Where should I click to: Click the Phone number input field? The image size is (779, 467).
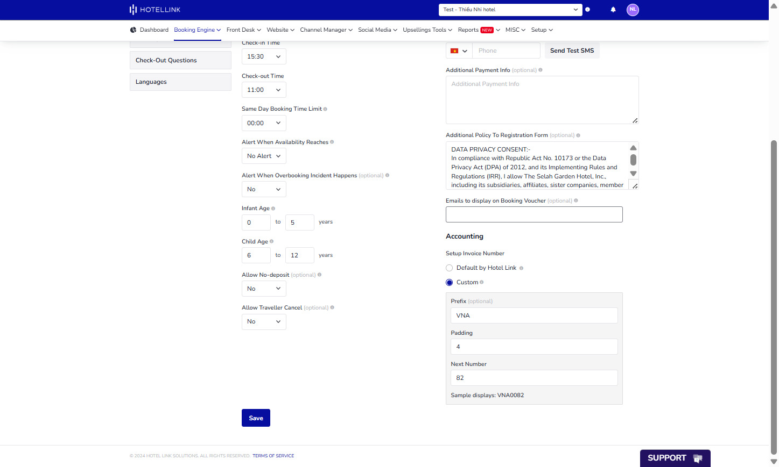click(506, 51)
